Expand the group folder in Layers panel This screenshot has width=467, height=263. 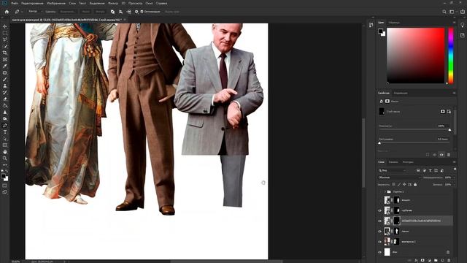(x=385, y=191)
